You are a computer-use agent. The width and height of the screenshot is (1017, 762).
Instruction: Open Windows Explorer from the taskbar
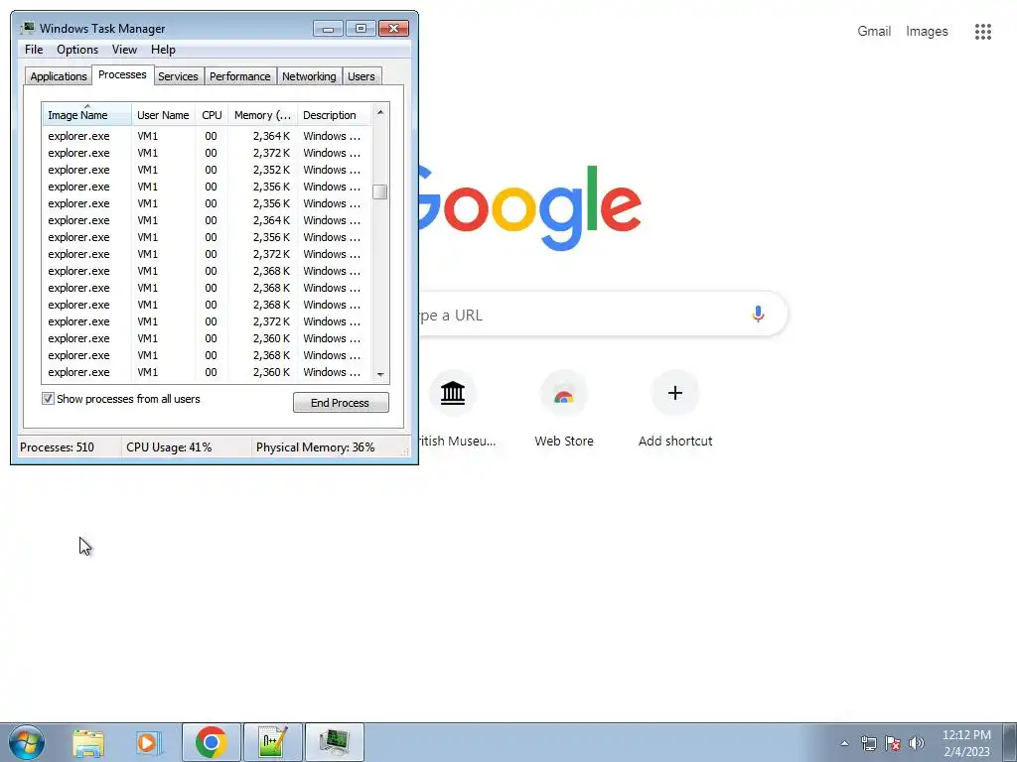point(88,742)
